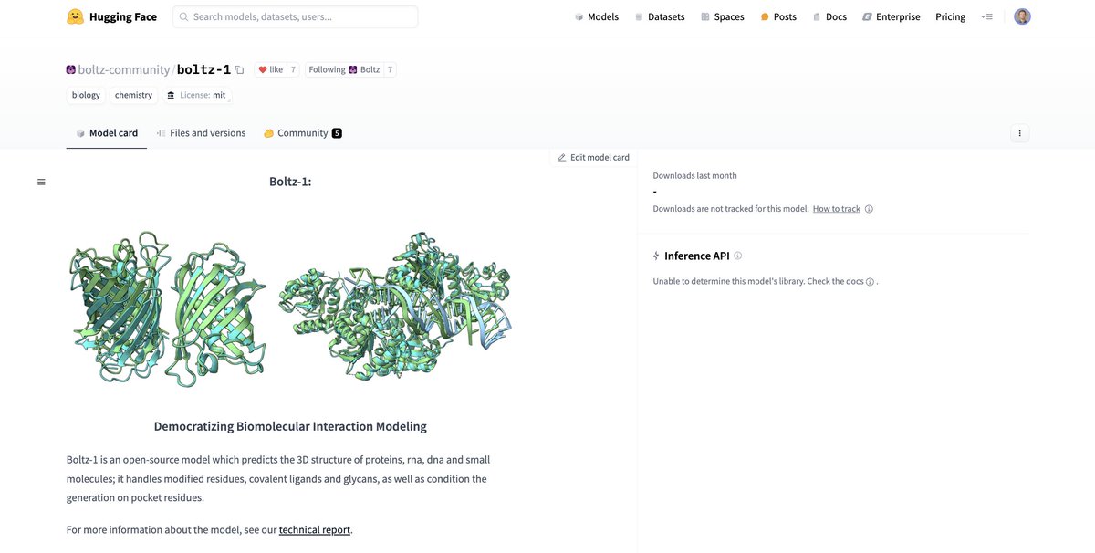Toggle Following for the Boltz organization

[344, 69]
